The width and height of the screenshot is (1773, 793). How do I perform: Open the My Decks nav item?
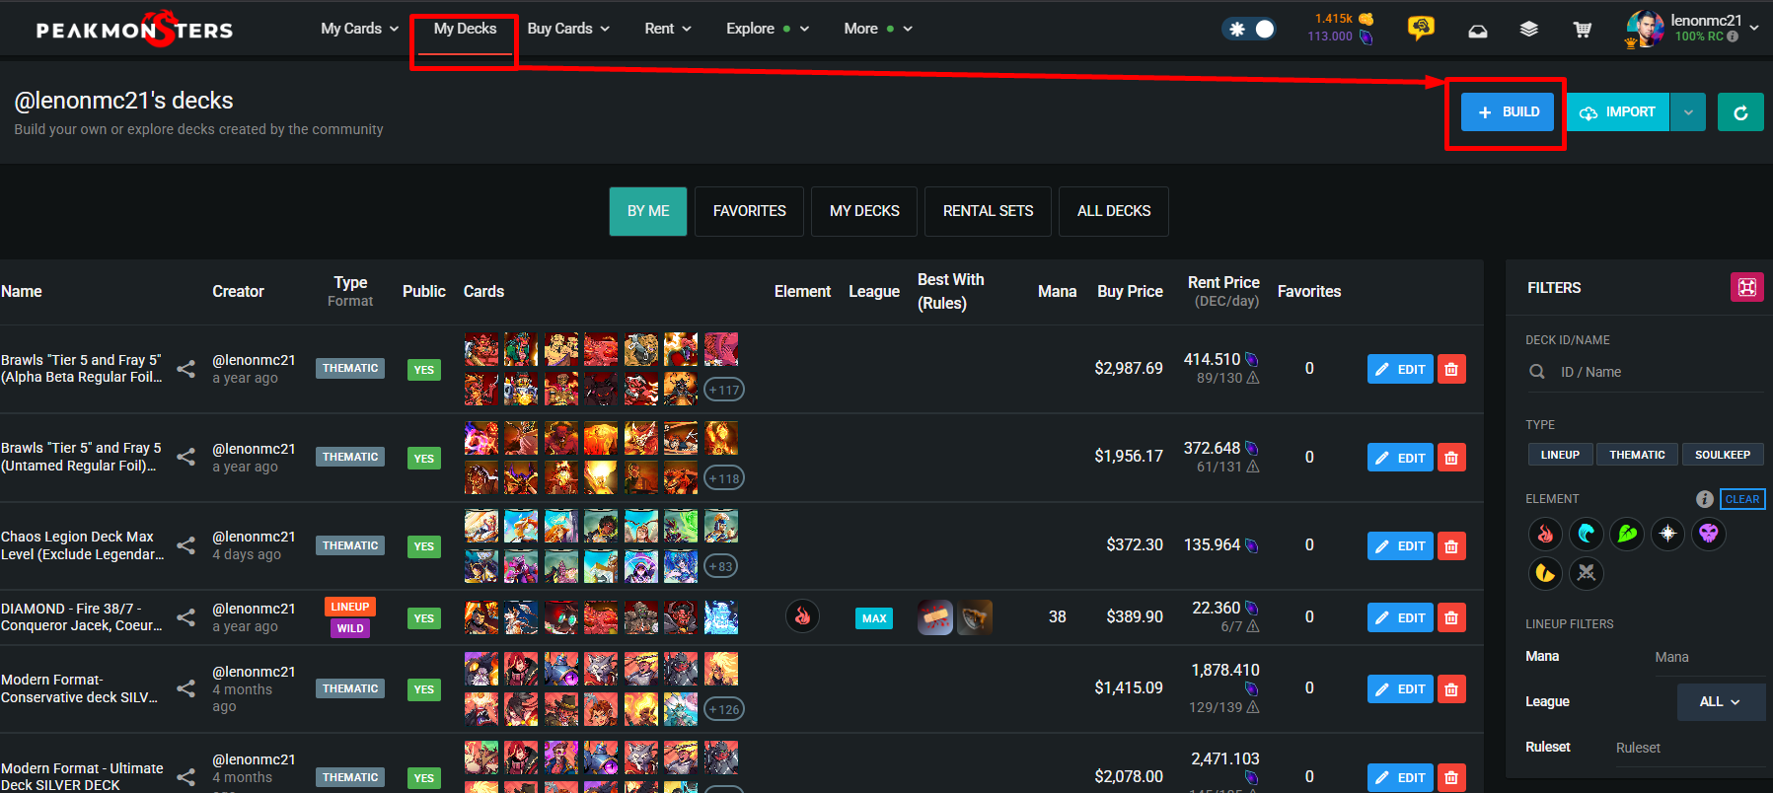click(465, 29)
